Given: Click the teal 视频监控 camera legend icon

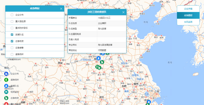Looking at the screenshot, I should [x=6, y=92].
